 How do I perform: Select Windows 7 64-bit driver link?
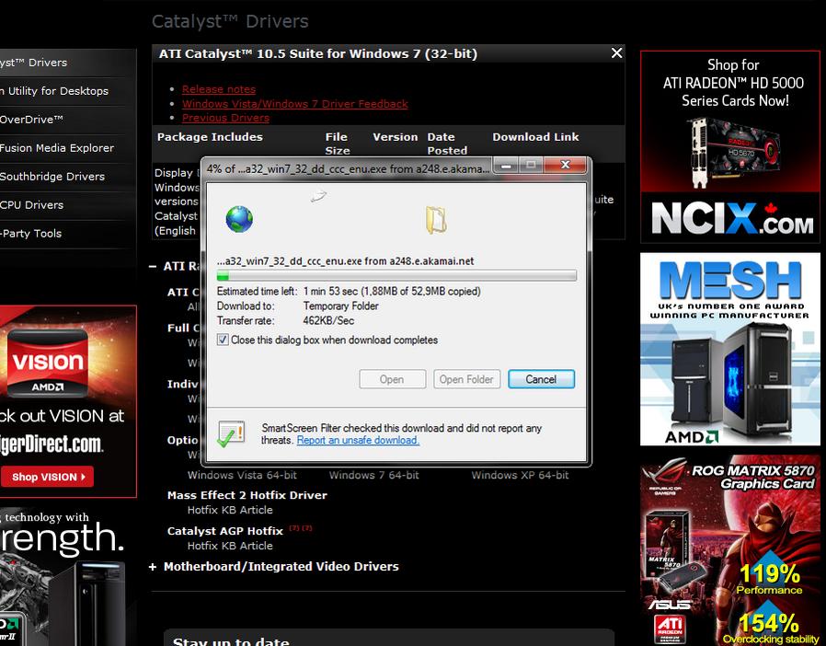[374, 475]
